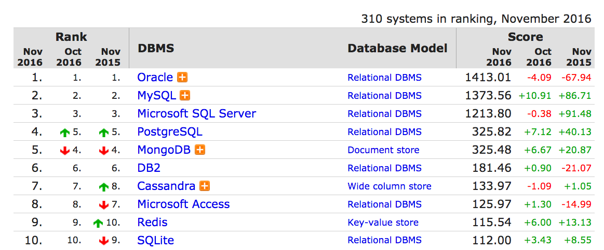Viewport: 604px width, 250px height.
Task: Follow Relational DBMS link in Microsoft Access row
Action: coord(384,204)
